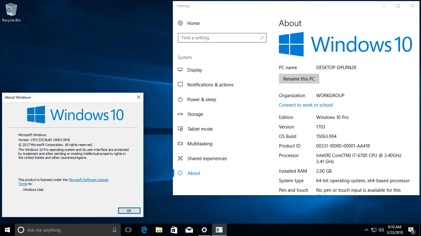Click the About info icon
Image resolution: width=421 pixels, height=236 pixels.
[x=180, y=173]
